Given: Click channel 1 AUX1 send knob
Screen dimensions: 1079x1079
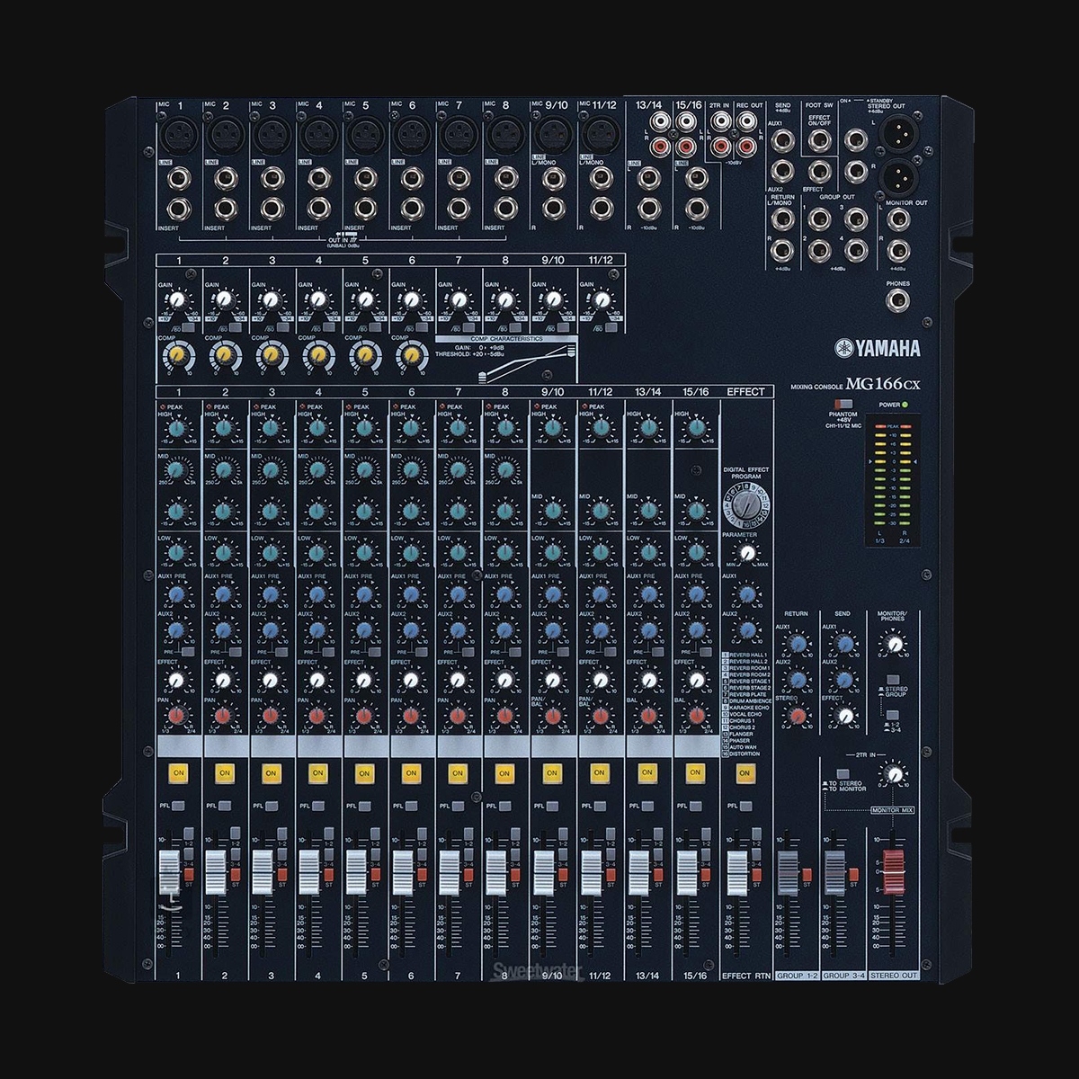Looking at the screenshot, I should click(176, 593).
